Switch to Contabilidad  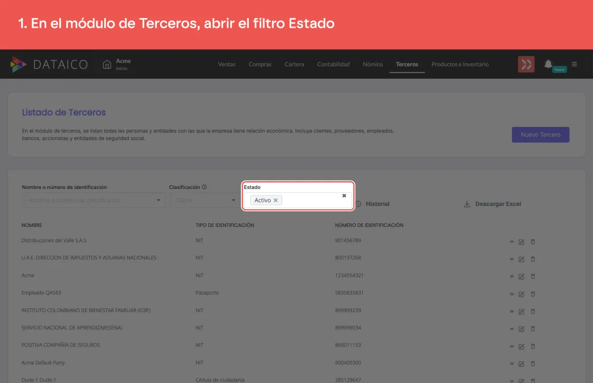coord(334,64)
